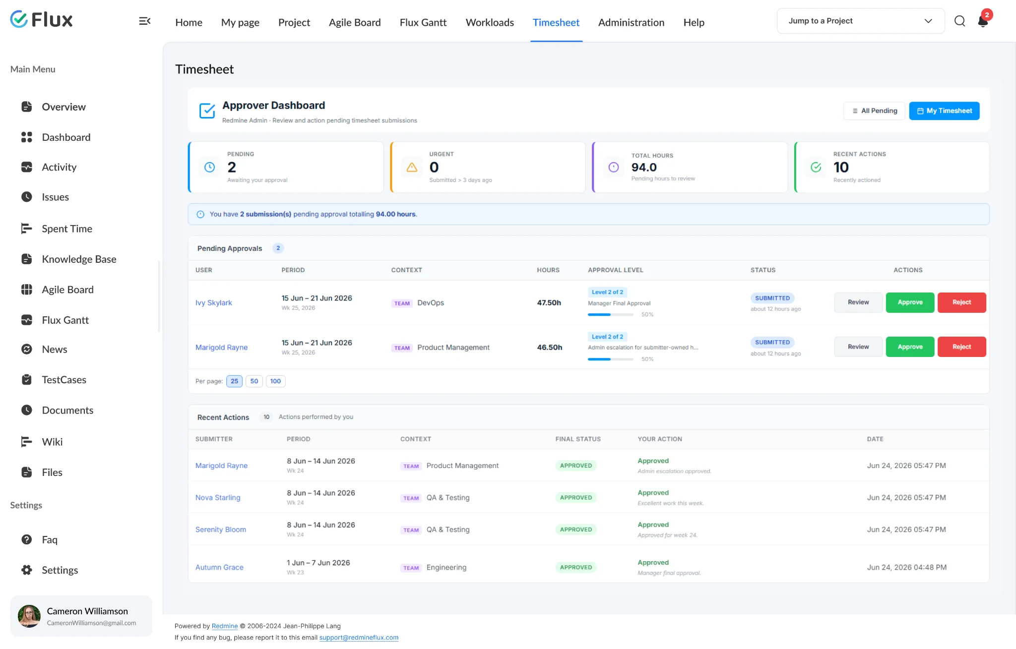The width and height of the screenshot is (1016, 649).
Task: Click the Overview sidebar icon
Action: pyautogui.click(x=27, y=107)
